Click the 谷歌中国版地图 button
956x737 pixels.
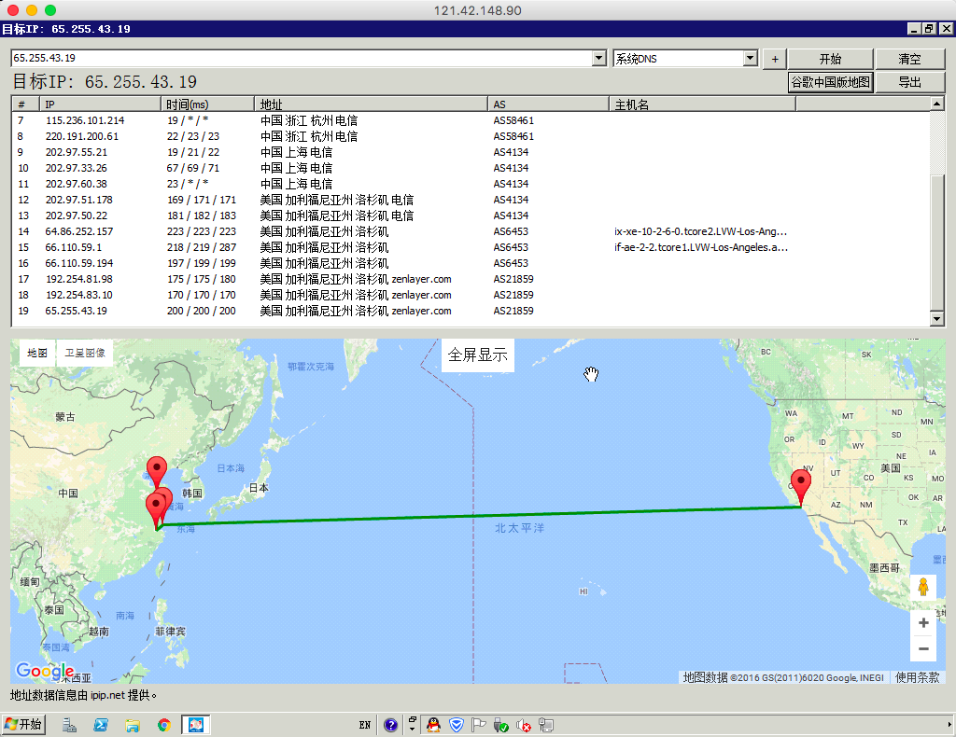click(x=830, y=82)
